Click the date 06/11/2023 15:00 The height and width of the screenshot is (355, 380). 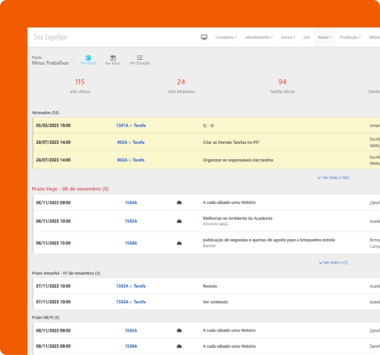click(x=53, y=243)
